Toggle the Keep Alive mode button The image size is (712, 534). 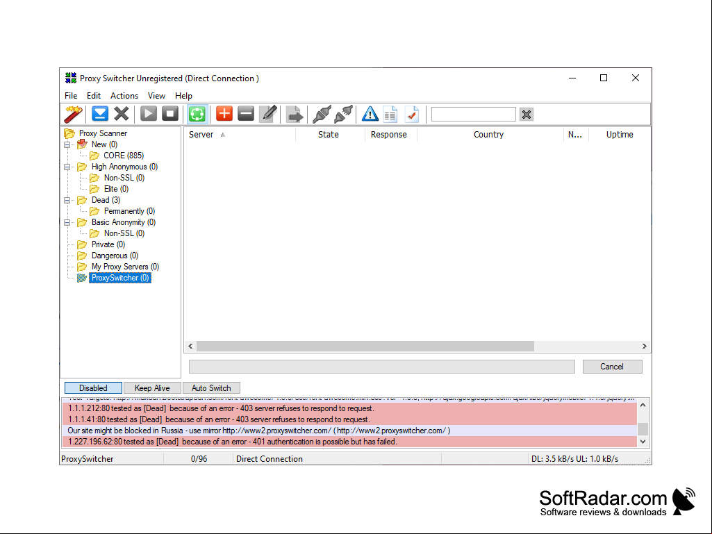click(x=152, y=388)
